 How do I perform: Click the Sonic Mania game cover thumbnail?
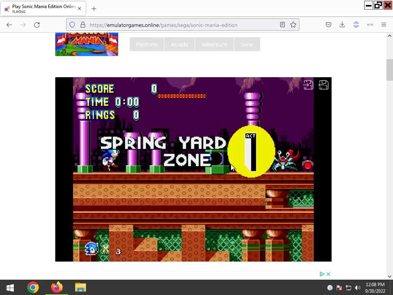[x=87, y=44]
